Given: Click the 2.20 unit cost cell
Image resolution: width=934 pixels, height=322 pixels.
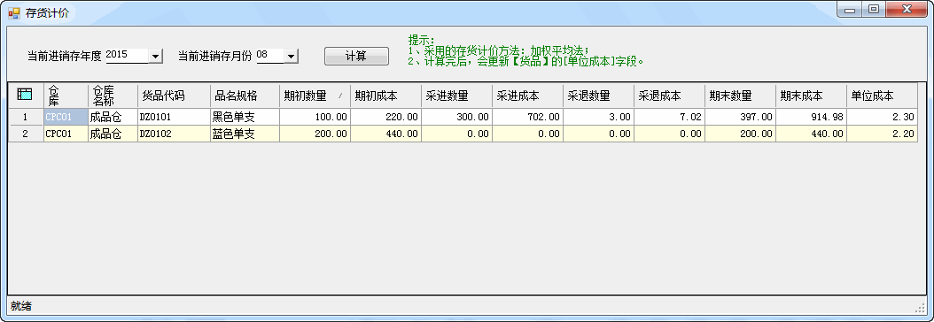Looking at the screenshot, I should pos(883,134).
